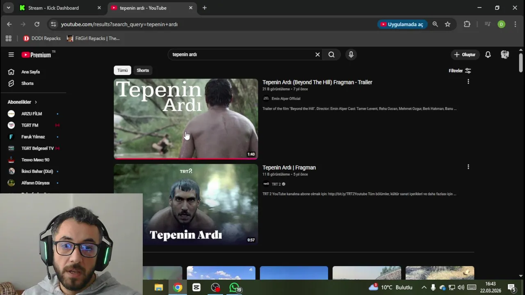Bookmark this page with the star icon

point(447,24)
